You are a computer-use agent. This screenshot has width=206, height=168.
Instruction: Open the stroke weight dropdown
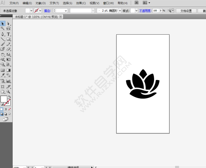pos(66,10)
